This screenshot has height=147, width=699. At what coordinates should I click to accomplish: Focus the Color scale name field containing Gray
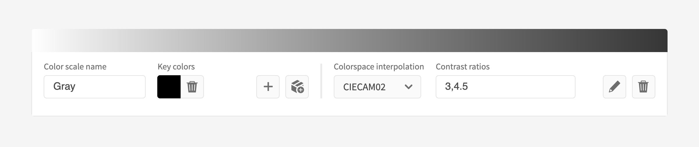pos(95,87)
